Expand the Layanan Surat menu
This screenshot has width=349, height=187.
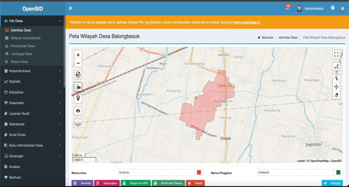point(32,113)
